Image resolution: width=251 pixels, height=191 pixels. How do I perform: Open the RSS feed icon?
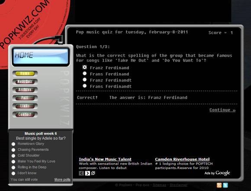(219, 185)
